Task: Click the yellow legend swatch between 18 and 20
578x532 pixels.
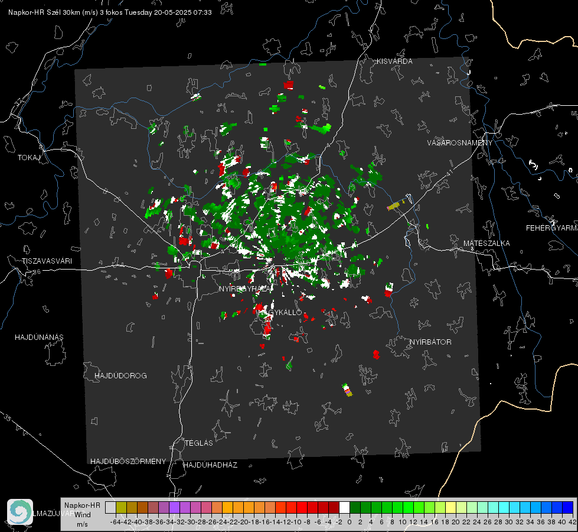Action: point(450,507)
